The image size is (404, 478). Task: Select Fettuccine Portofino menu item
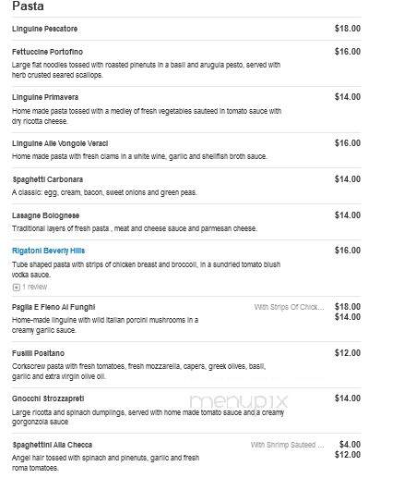click(x=47, y=52)
